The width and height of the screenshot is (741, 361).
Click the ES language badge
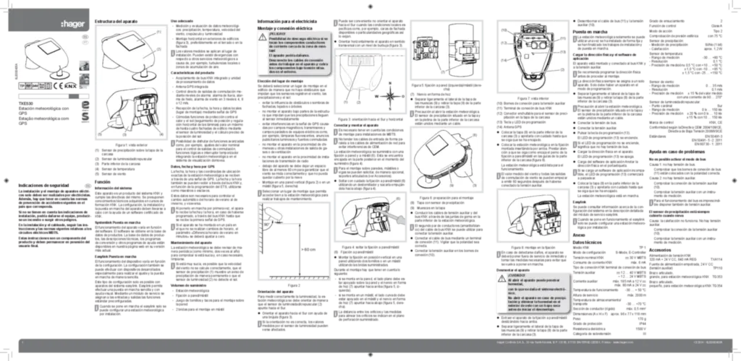point(85,36)
